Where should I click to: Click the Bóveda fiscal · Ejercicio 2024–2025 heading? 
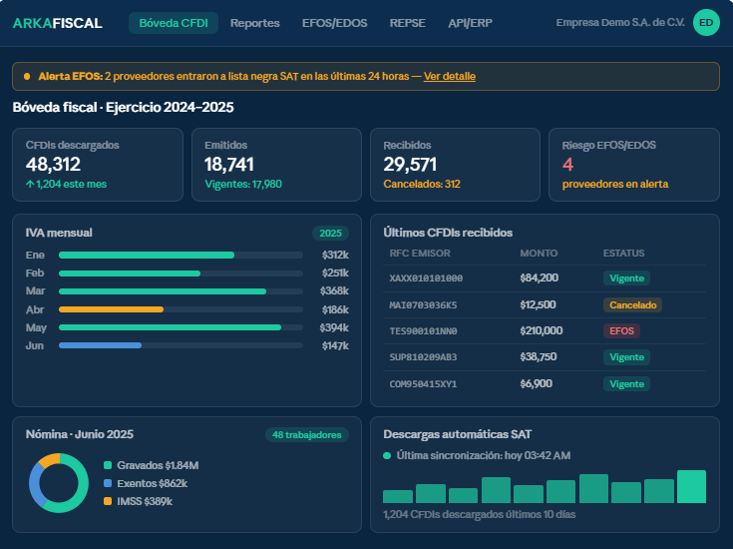tap(123, 107)
